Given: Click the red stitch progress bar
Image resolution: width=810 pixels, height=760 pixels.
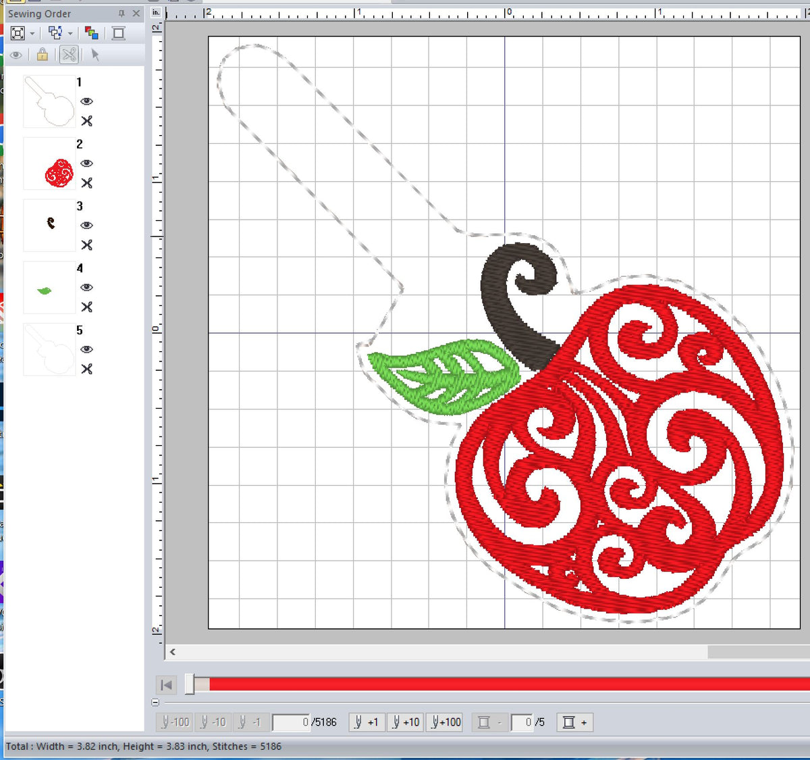Looking at the screenshot, I should click(510, 684).
